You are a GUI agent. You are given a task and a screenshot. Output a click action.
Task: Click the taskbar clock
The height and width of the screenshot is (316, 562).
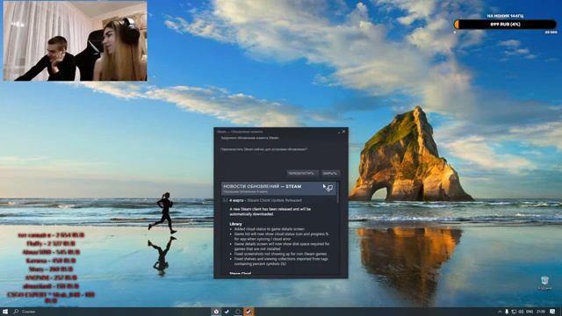541,312
